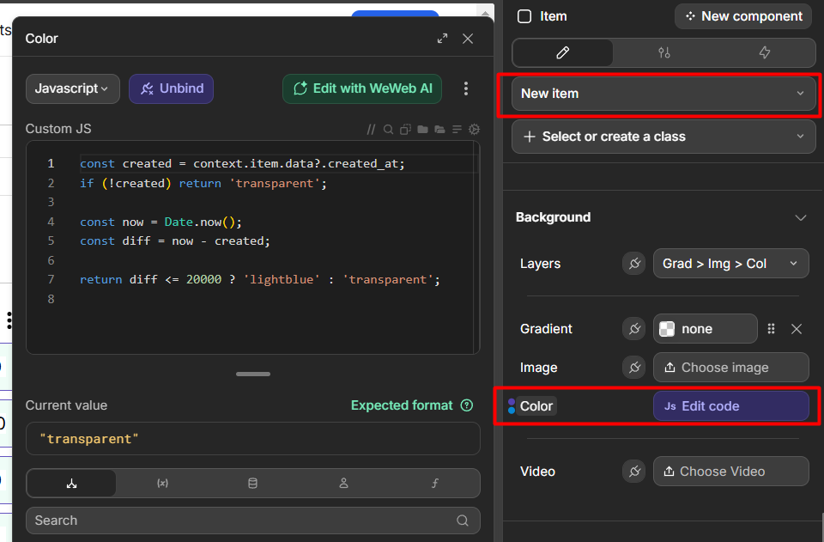Click Edit with WeWeb AI button
Viewport: 824px width, 542px height.
click(x=362, y=88)
